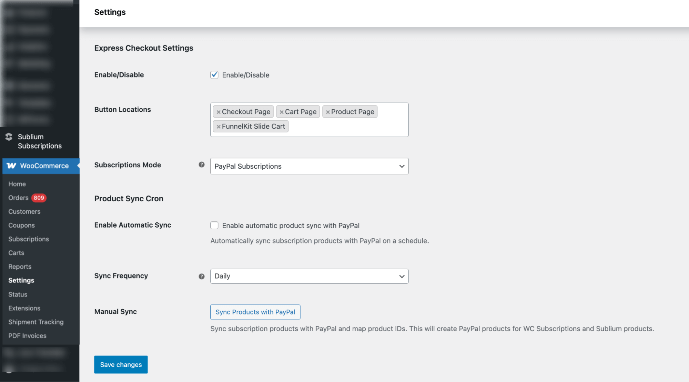This screenshot has width=689, height=382.
Task: Remove the Cart Page button location
Action: [282, 112]
